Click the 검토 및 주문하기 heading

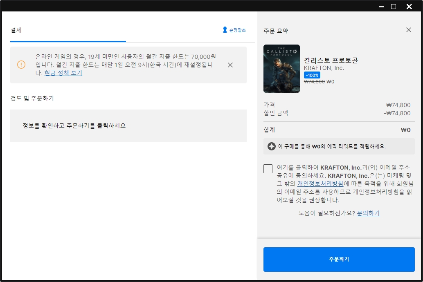pos(32,98)
